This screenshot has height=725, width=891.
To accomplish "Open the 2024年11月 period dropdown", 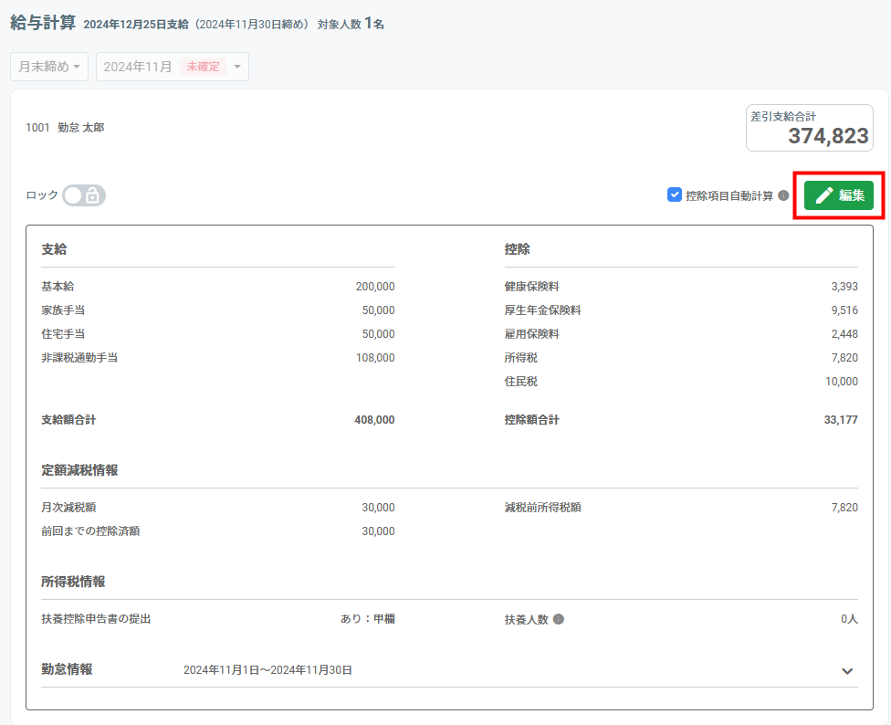I will 173,67.
